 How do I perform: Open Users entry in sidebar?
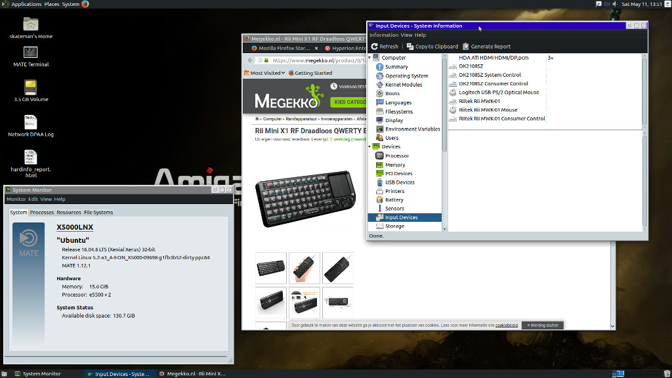392,138
